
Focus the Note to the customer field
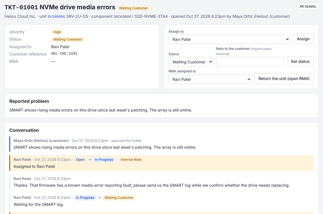tap(250, 62)
